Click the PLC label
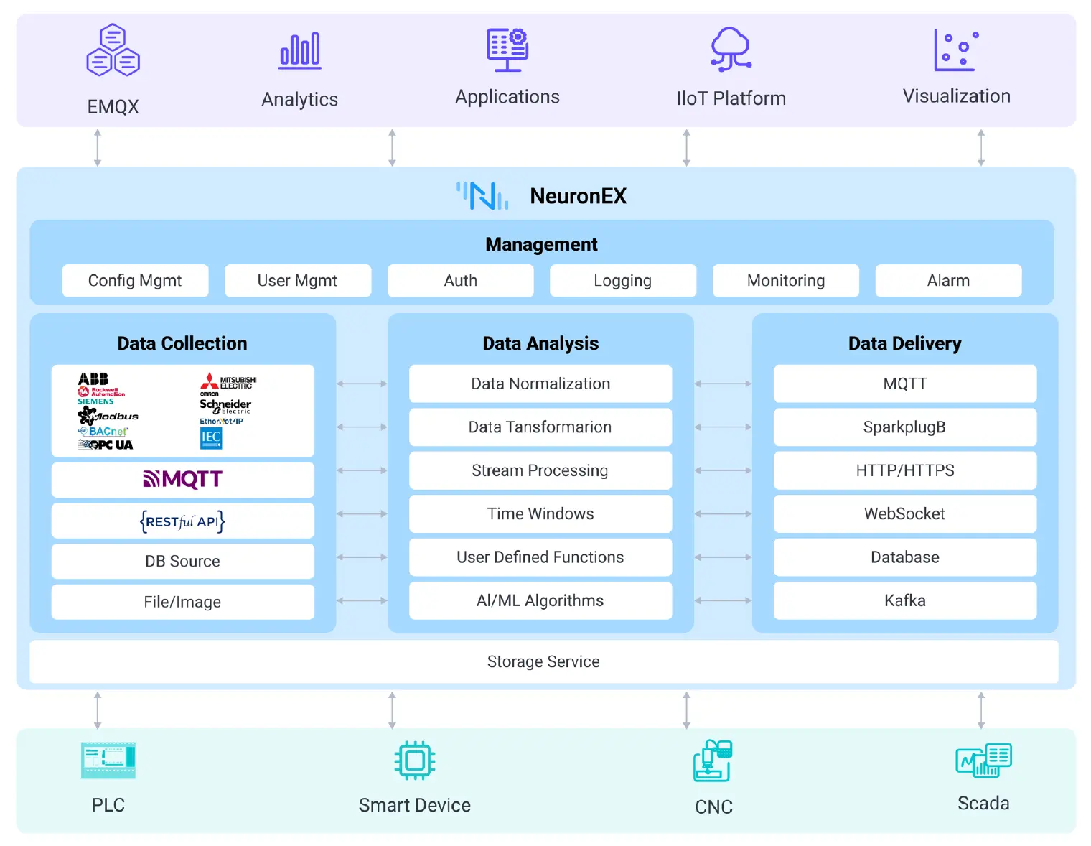 tap(108, 805)
